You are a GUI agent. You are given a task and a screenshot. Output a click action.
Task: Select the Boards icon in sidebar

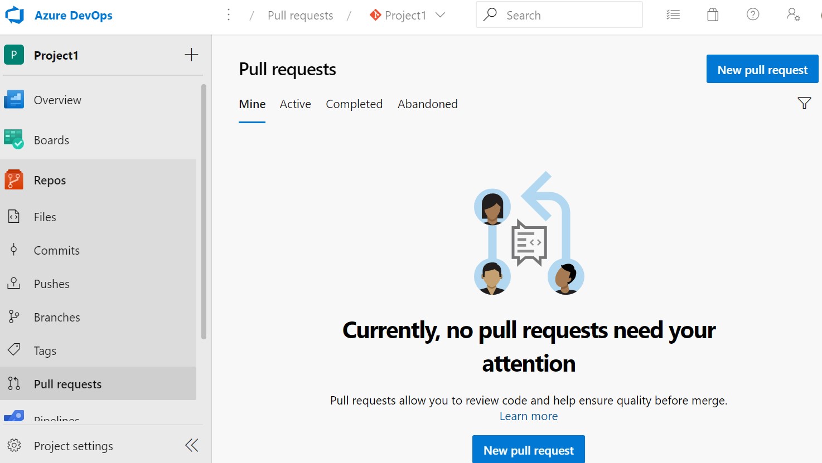(x=14, y=140)
